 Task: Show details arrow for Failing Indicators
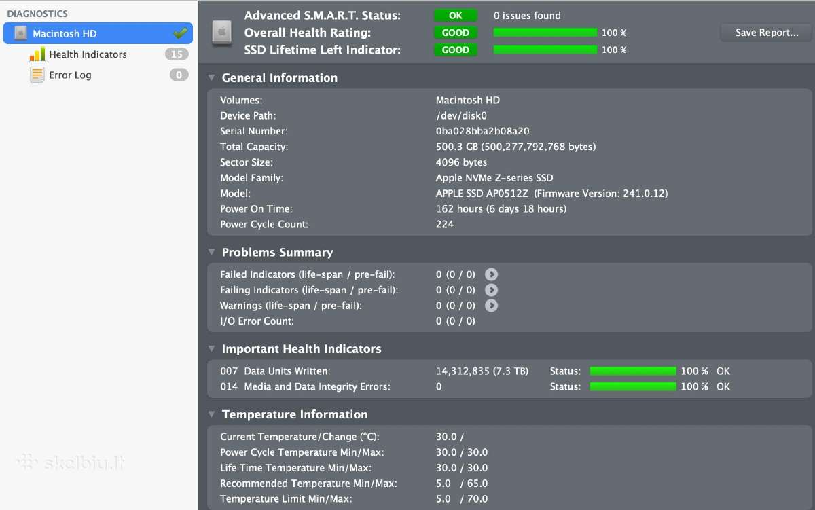point(492,290)
